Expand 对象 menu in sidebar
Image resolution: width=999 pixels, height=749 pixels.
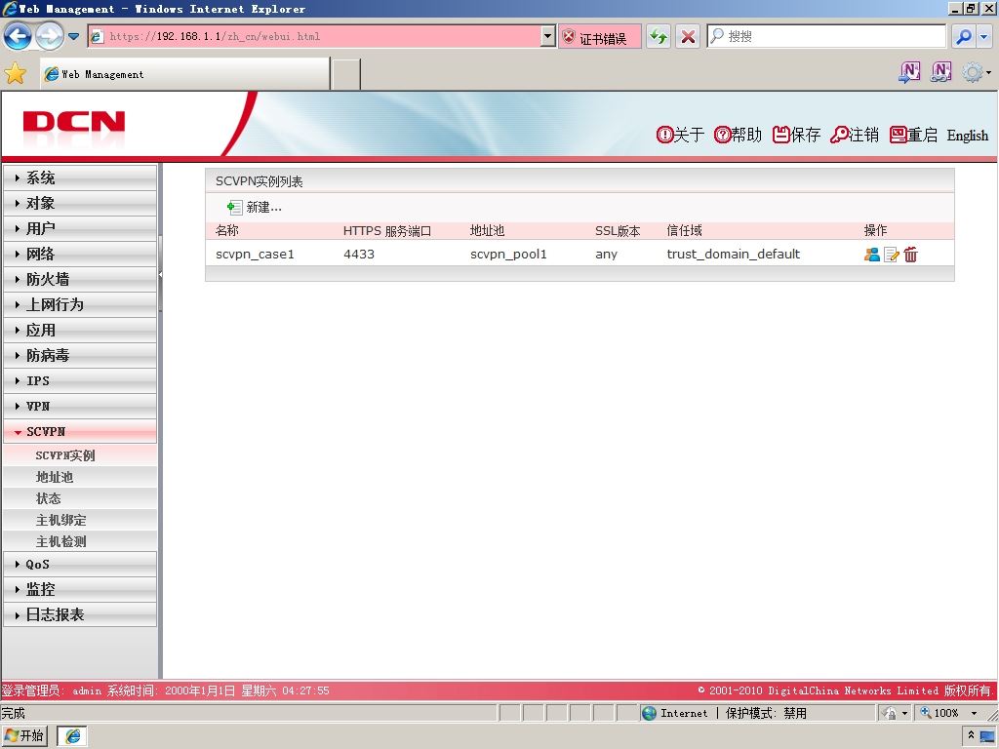(x=80, y=203)
